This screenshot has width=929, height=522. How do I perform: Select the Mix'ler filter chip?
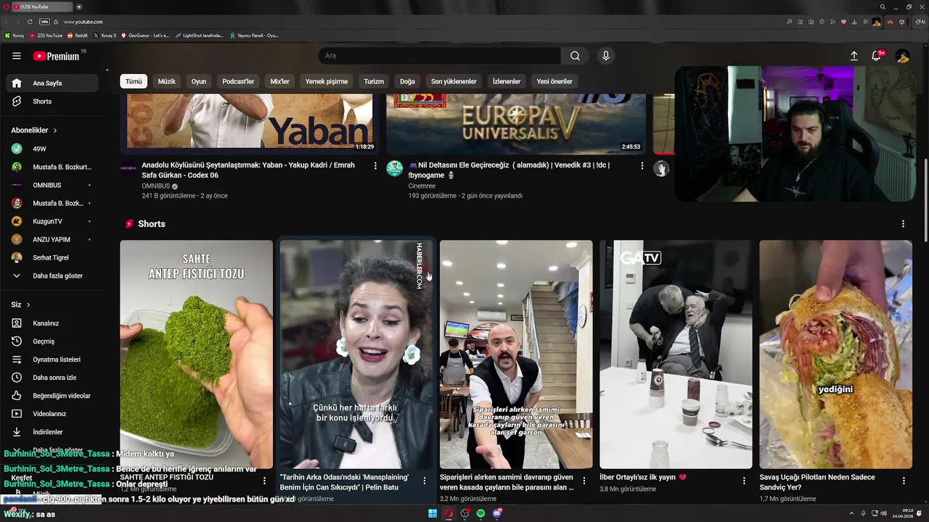coord(280,81)
